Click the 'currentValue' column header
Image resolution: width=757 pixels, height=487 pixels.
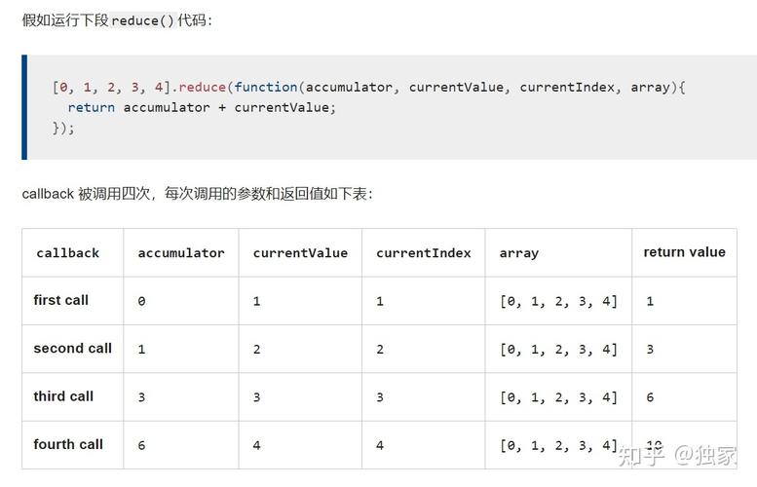(x=300, y=253)
